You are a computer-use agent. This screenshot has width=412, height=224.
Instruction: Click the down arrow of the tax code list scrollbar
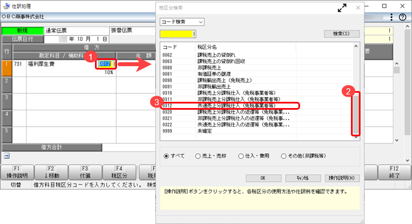click(356, 137)
